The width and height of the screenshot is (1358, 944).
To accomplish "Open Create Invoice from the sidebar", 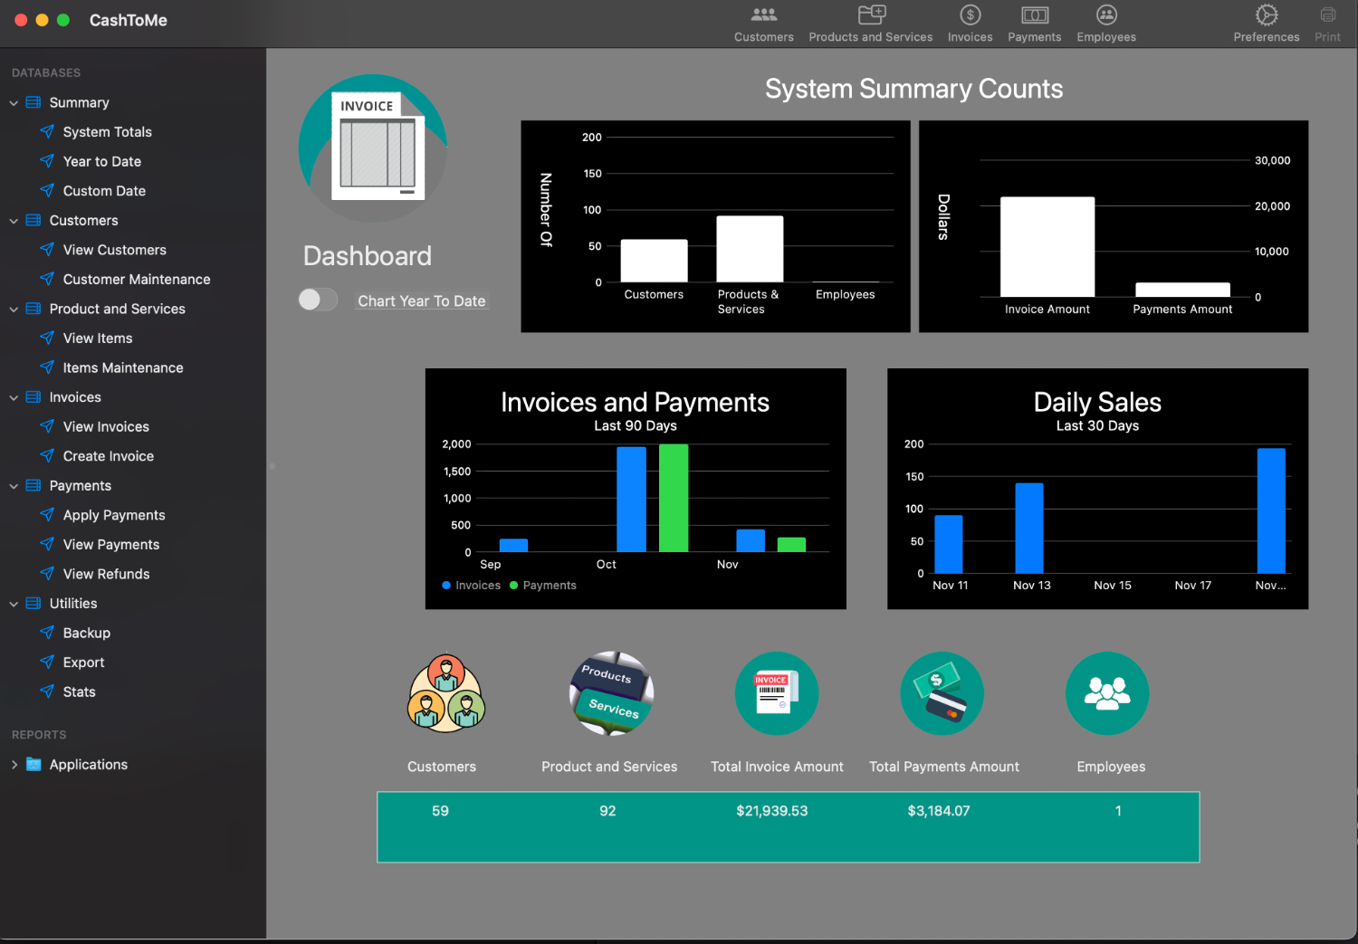I will click(108, 456).
